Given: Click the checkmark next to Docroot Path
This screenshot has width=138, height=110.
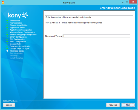Looking at the screenshot, I should click(x=7, y=44).
